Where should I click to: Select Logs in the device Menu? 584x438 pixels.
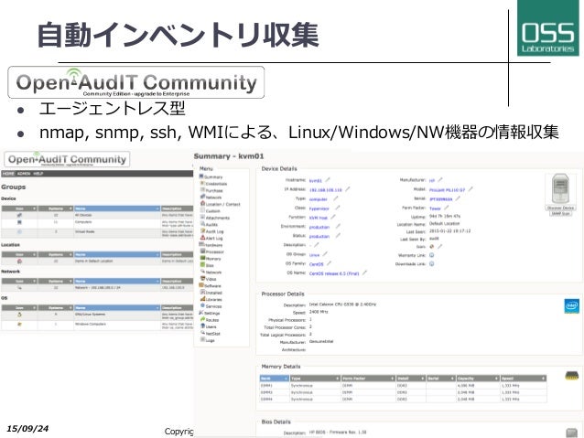click(x=210, y=340)
